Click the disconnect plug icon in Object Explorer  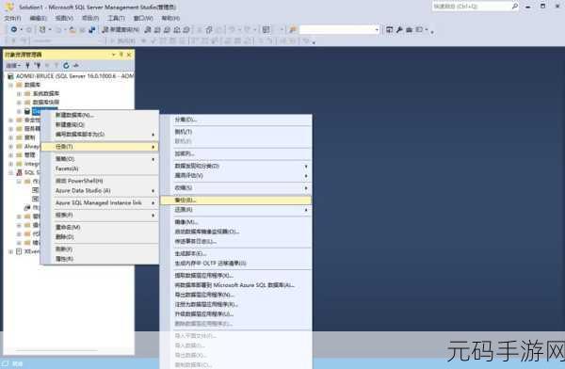[x=37, y=65]
